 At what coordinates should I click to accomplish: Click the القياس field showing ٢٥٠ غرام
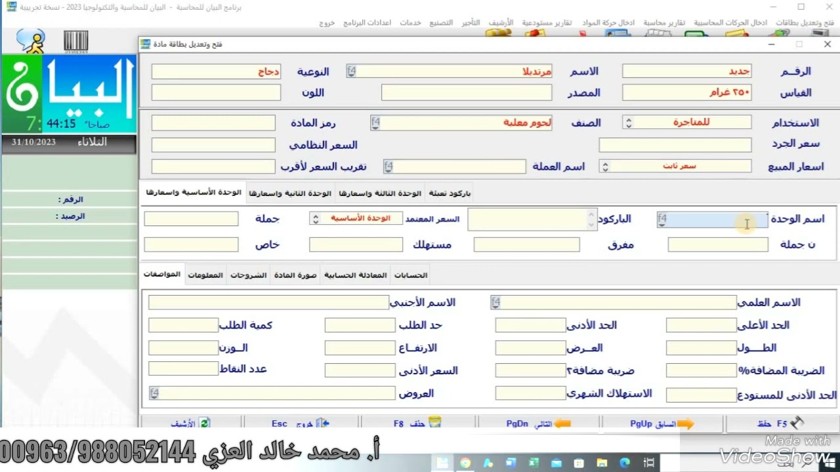pos(686,92)
